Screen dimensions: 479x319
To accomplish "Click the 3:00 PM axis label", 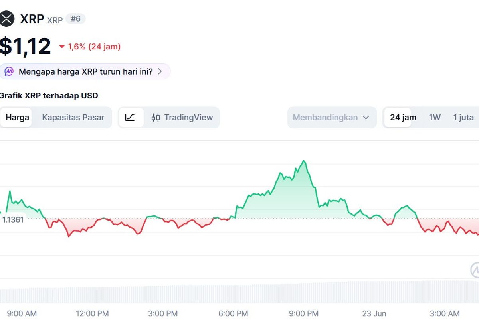I will pos(163,314).
